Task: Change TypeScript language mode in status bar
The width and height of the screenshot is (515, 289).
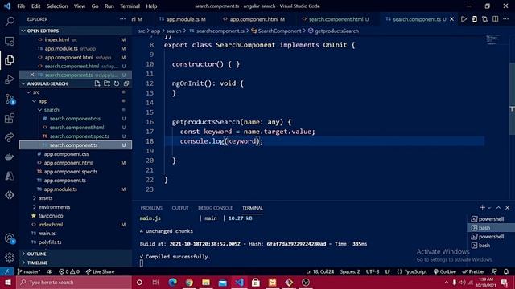Action: [415, 271]
